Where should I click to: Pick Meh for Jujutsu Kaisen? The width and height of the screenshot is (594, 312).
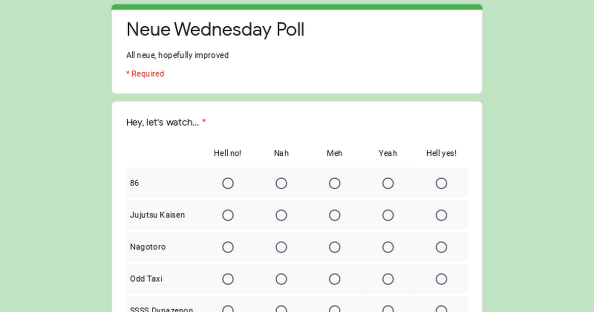[335, 215]
